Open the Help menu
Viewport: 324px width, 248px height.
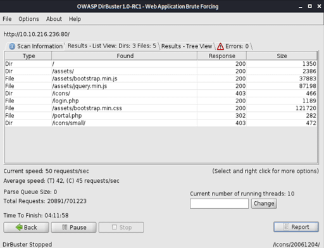pyautogui.click(x=75, y=19)
